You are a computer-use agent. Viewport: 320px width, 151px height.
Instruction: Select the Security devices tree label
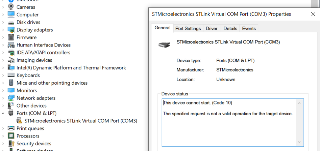(x=34, y=144)
